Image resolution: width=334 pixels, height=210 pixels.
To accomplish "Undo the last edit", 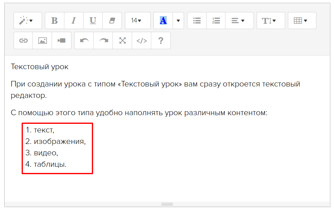I will [84, 40].
